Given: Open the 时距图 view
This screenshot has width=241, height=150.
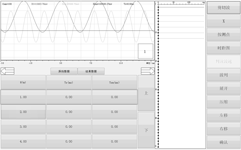Looking at the screenshot, I should point(223,48).
